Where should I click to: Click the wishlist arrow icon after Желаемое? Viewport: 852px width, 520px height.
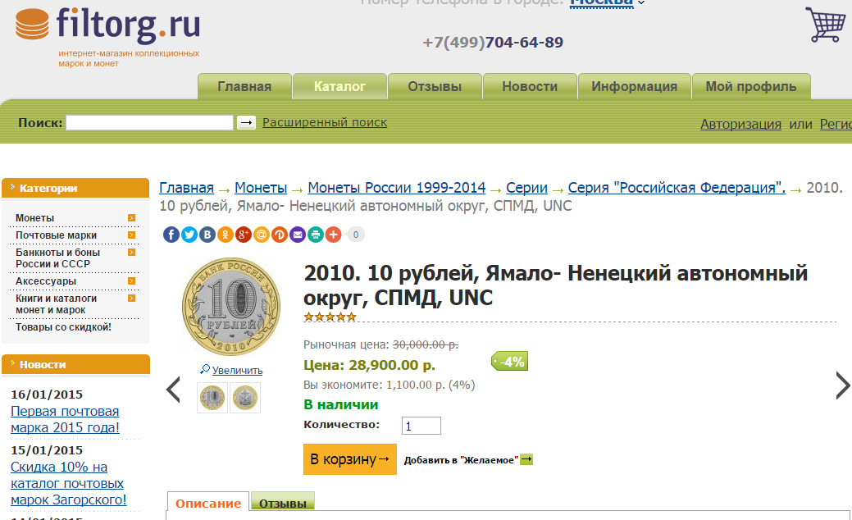(x=526, y=459)
